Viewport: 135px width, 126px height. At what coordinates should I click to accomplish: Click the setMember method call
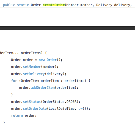click(32, 67)
